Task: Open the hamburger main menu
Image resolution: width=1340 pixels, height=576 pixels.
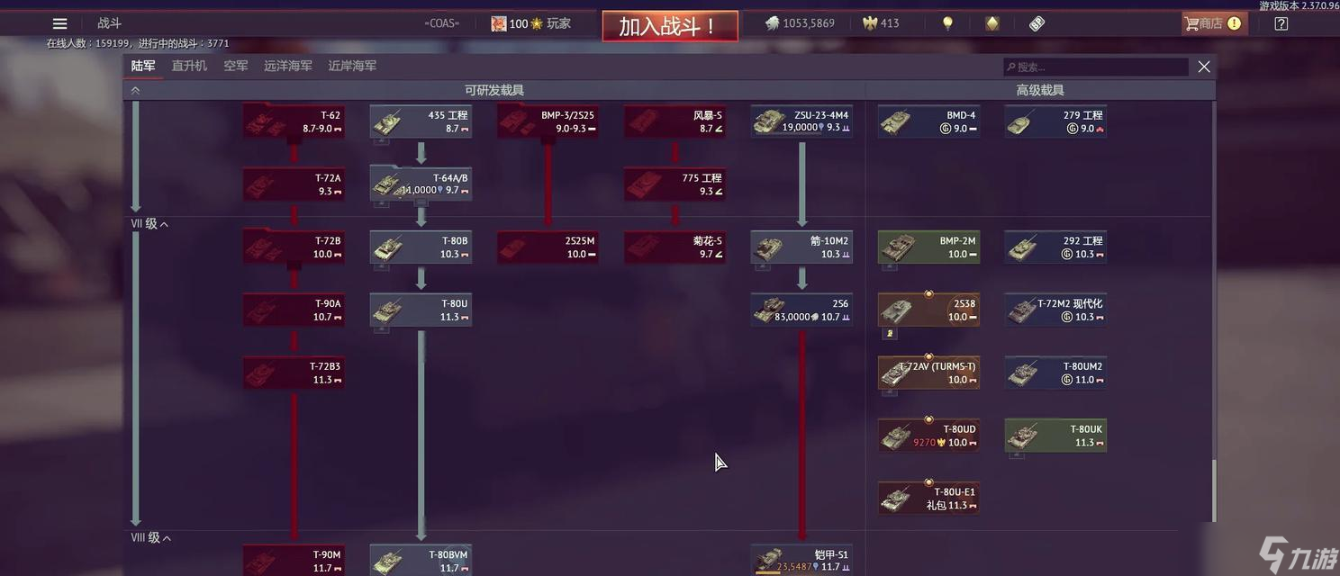Action: coord(59,23)
